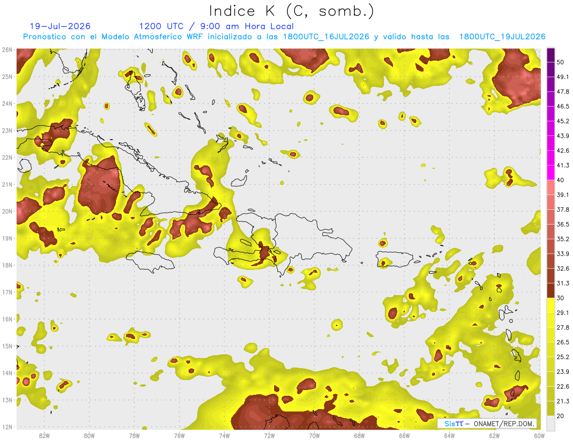Select the dark purple segment topping the color bar
The width and height of the screenshot is (573, 442).
coord(551,55)
